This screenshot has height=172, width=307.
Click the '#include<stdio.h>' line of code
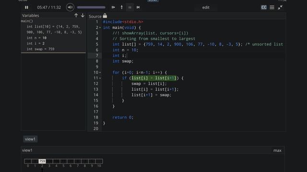pyautogui.click(x=123, y=22)
